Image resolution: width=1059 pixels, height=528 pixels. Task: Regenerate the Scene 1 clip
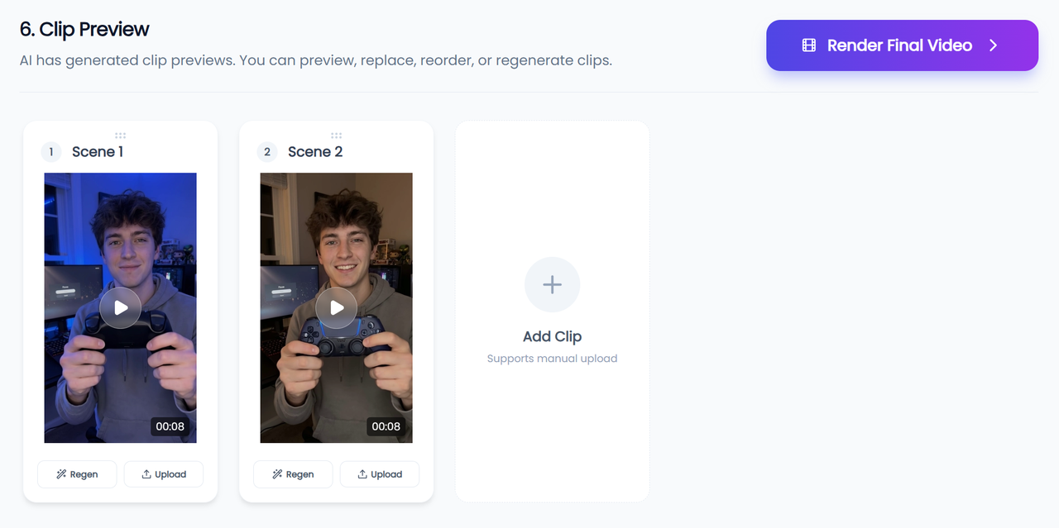(x=77, y=474)
